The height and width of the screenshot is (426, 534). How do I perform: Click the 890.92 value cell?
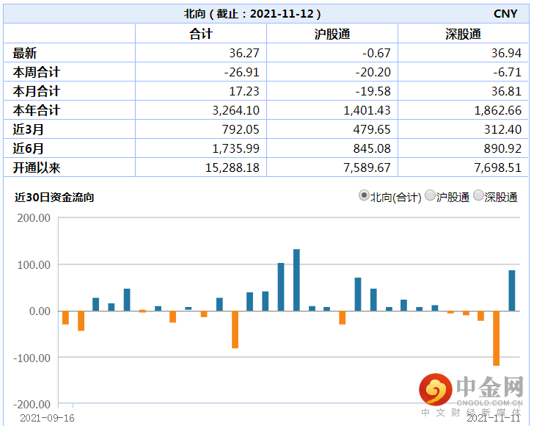502,148
